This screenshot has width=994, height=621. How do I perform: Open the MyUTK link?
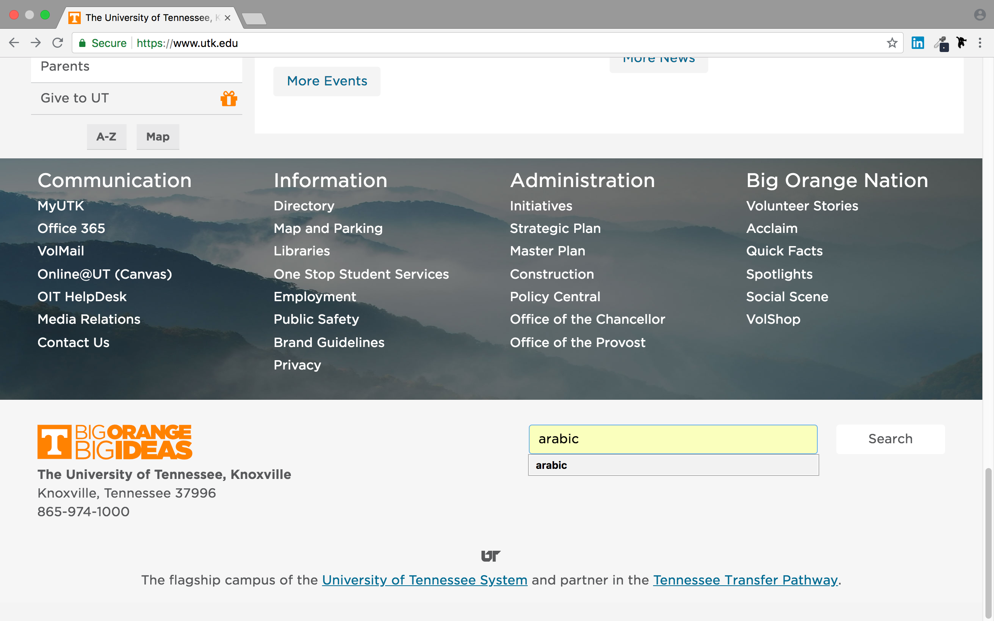(61, 206)
